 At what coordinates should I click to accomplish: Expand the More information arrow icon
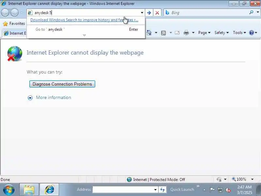tap(30, 98)
